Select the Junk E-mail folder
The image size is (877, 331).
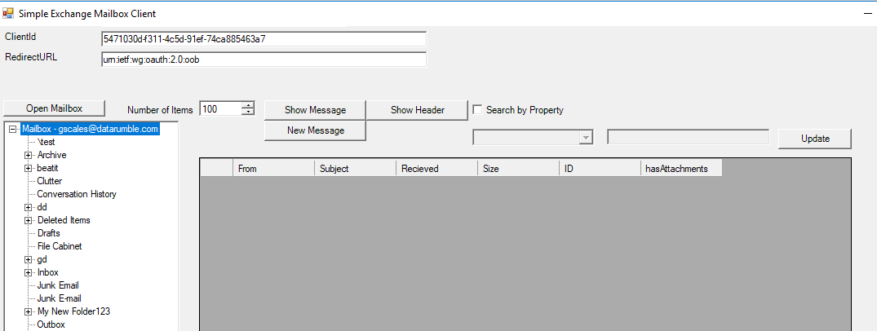[x=59, y=298]
